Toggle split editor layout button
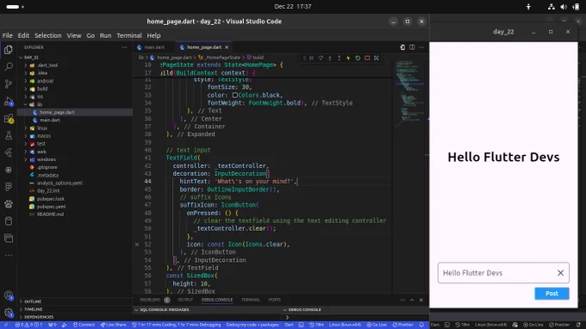 [412, 47]
